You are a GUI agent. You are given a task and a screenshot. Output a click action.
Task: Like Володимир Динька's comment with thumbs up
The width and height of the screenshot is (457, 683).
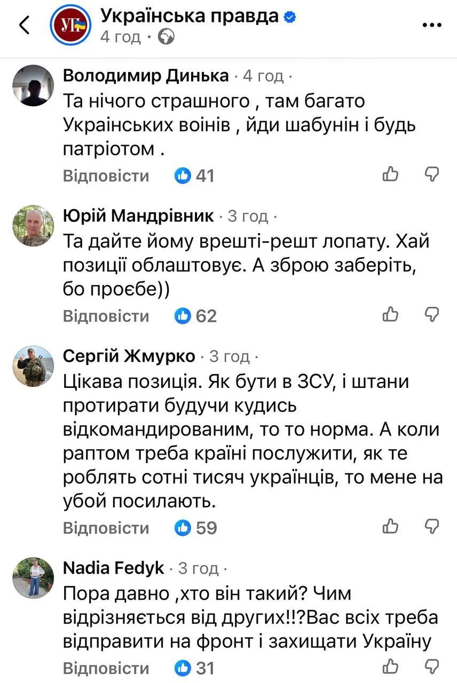(x=391, y=174)
